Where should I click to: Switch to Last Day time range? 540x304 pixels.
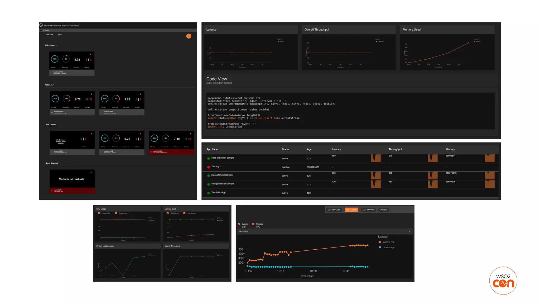pyautogui.click(x=383, y=210)
